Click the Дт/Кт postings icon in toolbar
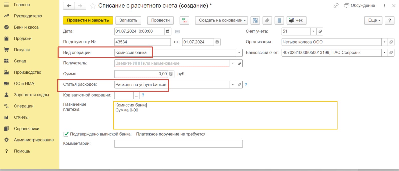This screenshot has height=171, width=399. pyautogui.click(x=184, y=20)
